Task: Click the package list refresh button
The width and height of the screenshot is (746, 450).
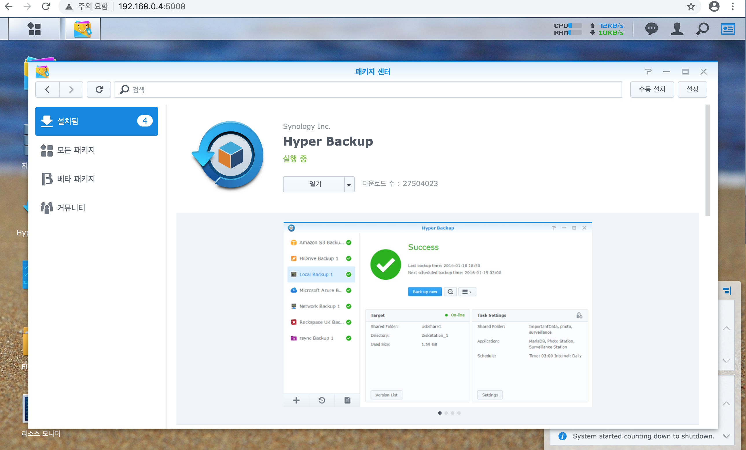Action: [x=99, y=90]
